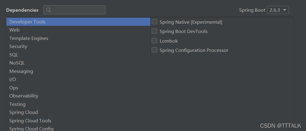306x131 pixels.
Task: Enable the Spring Configuration Processor checkbox
Action: [155, 50]
